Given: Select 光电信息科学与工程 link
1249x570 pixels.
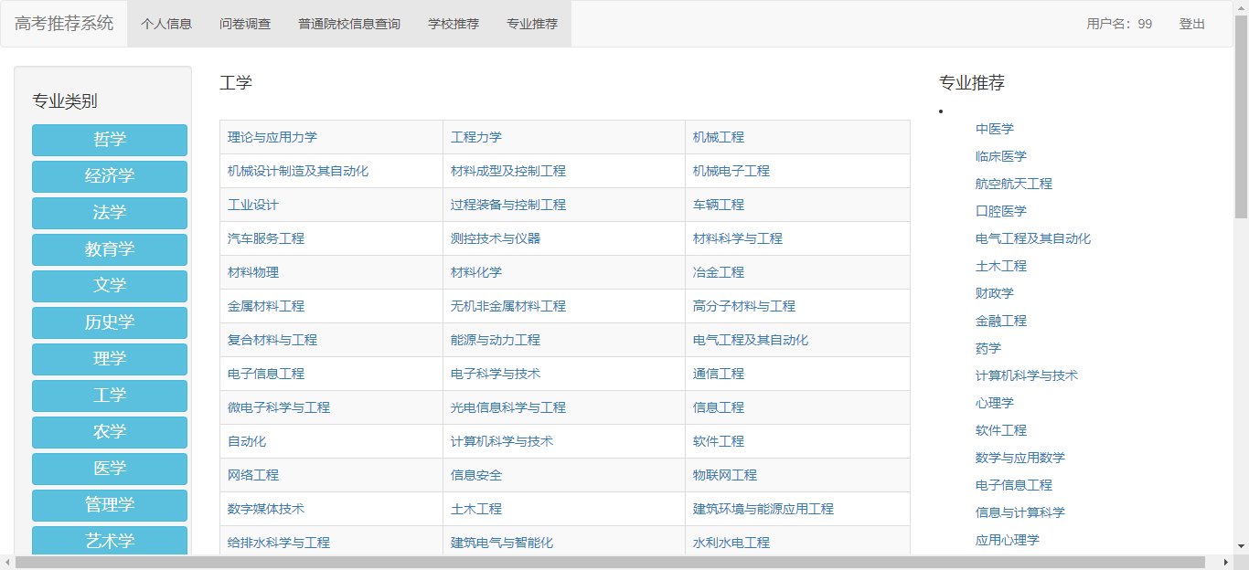Looking at the screenshot, I should coord(508,407).
